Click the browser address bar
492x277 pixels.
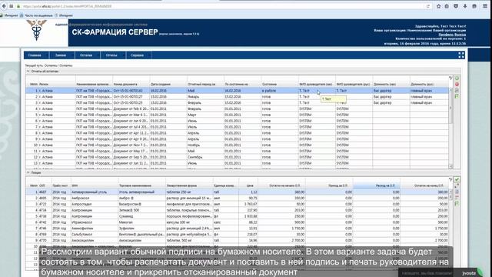(220, 6)
